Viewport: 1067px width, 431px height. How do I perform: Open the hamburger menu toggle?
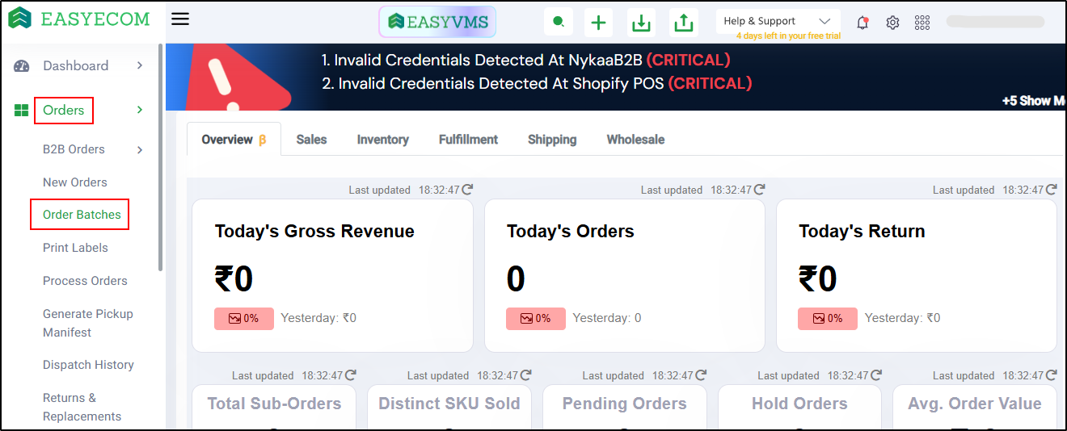coord(180,19)
